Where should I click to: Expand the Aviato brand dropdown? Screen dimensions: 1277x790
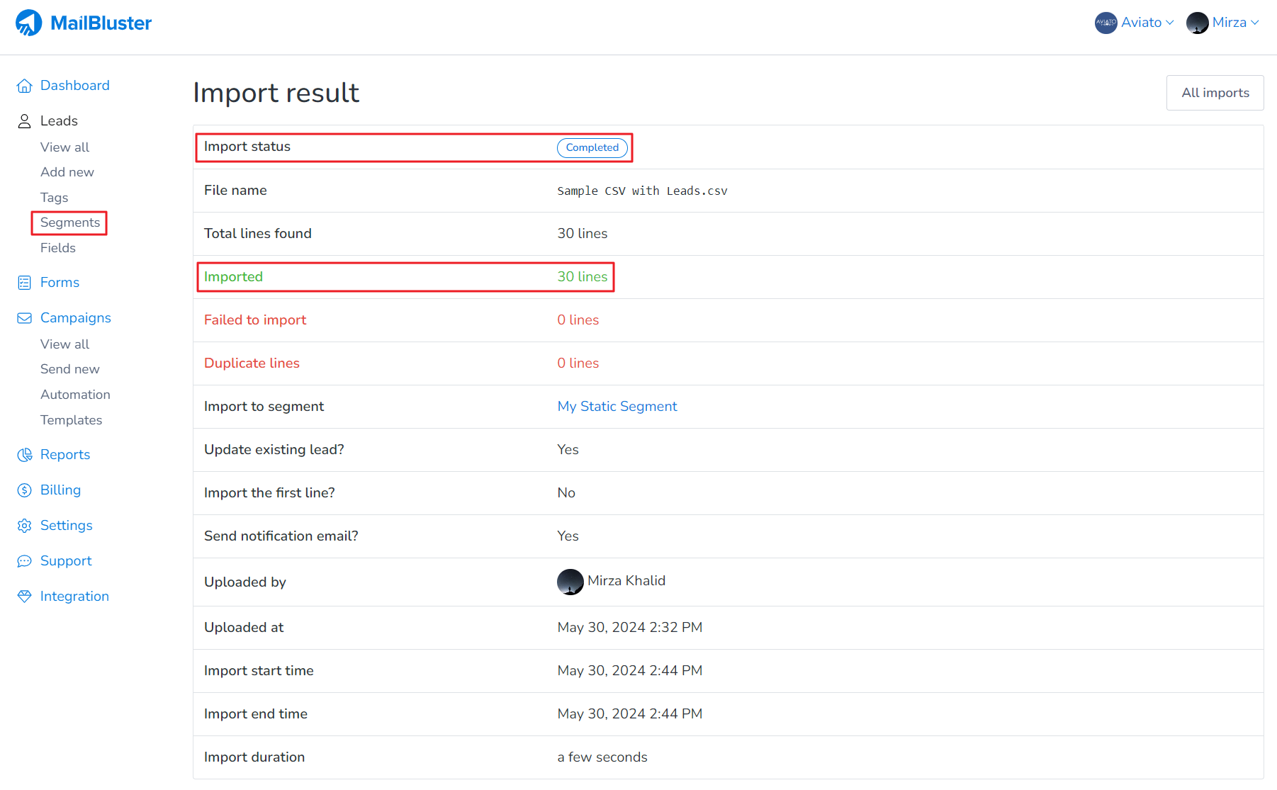pyautogui.click(x=1135, y=23)
